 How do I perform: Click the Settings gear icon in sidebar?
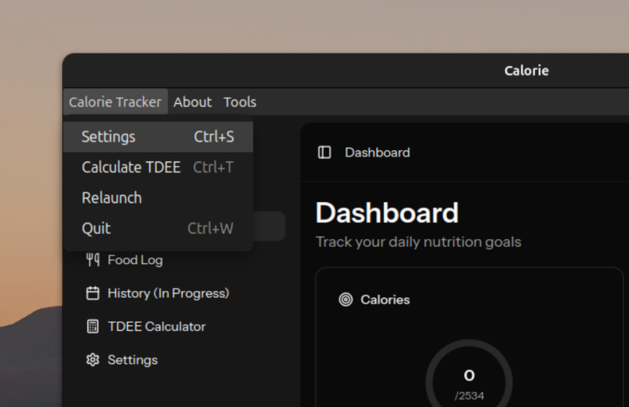(93, 360)
